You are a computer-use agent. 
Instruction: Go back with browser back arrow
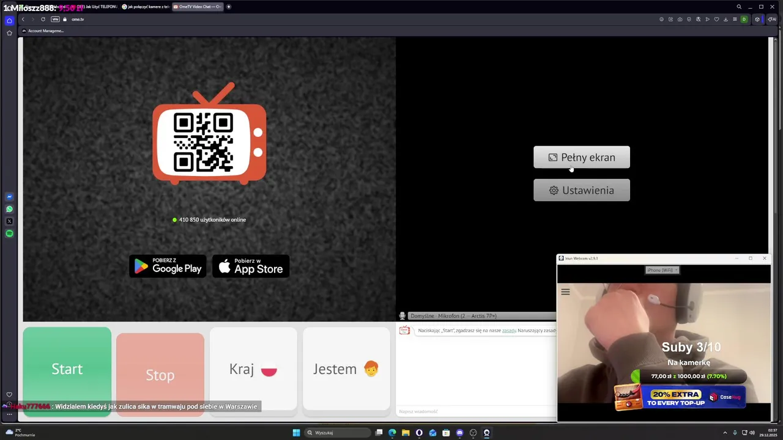coord(23,19)
